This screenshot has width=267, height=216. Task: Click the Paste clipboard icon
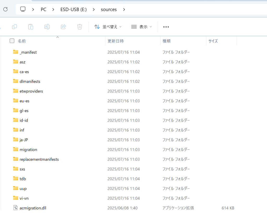[31, 27]
